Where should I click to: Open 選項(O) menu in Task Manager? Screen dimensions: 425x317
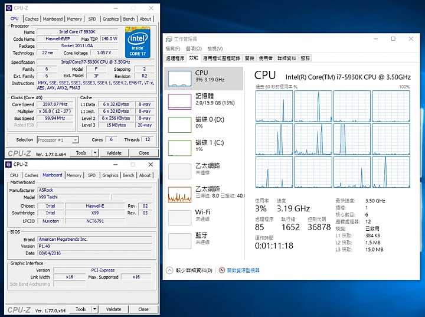[194, 48]
